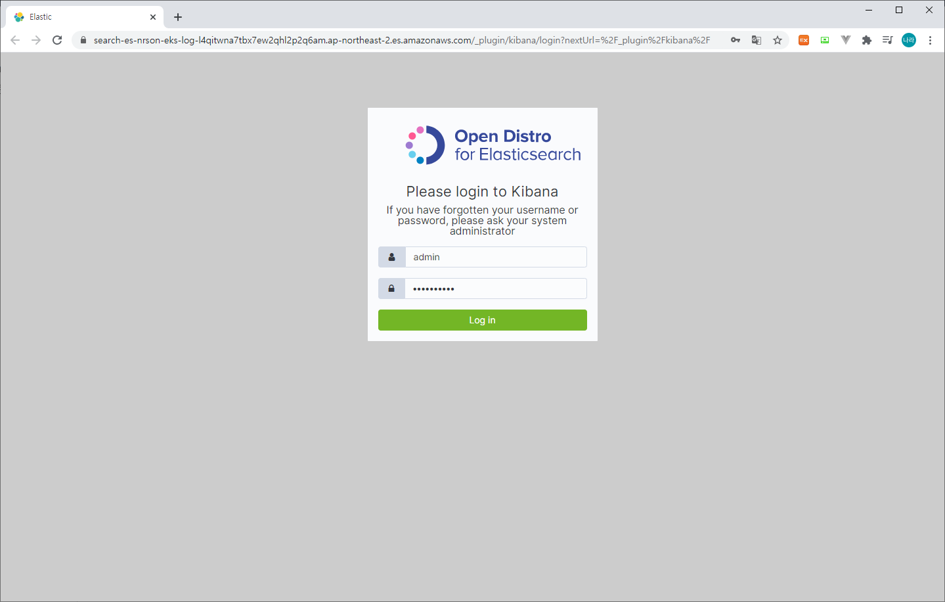The width and height of the screenshot is (945, 602).
Task: Focus the masked password input field
Action: 496,289
